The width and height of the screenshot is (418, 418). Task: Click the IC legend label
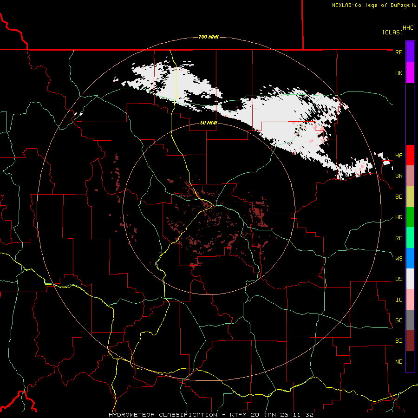pyautogui.click(x=398, y=300)
